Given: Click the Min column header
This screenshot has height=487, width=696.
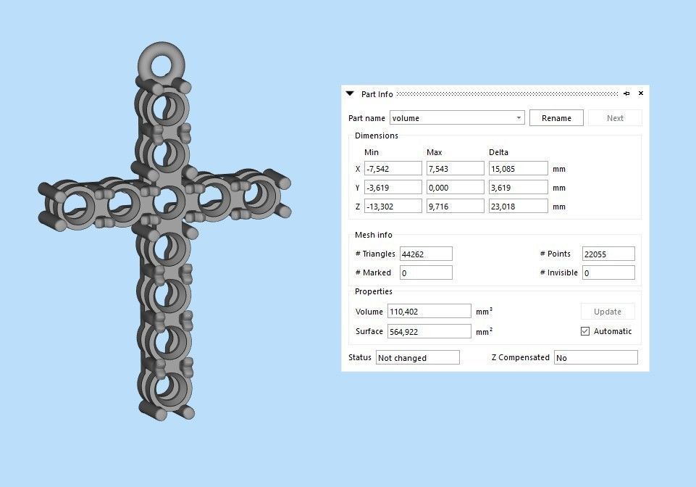Looking at the screenshot, I should click(x=372, y=152).
